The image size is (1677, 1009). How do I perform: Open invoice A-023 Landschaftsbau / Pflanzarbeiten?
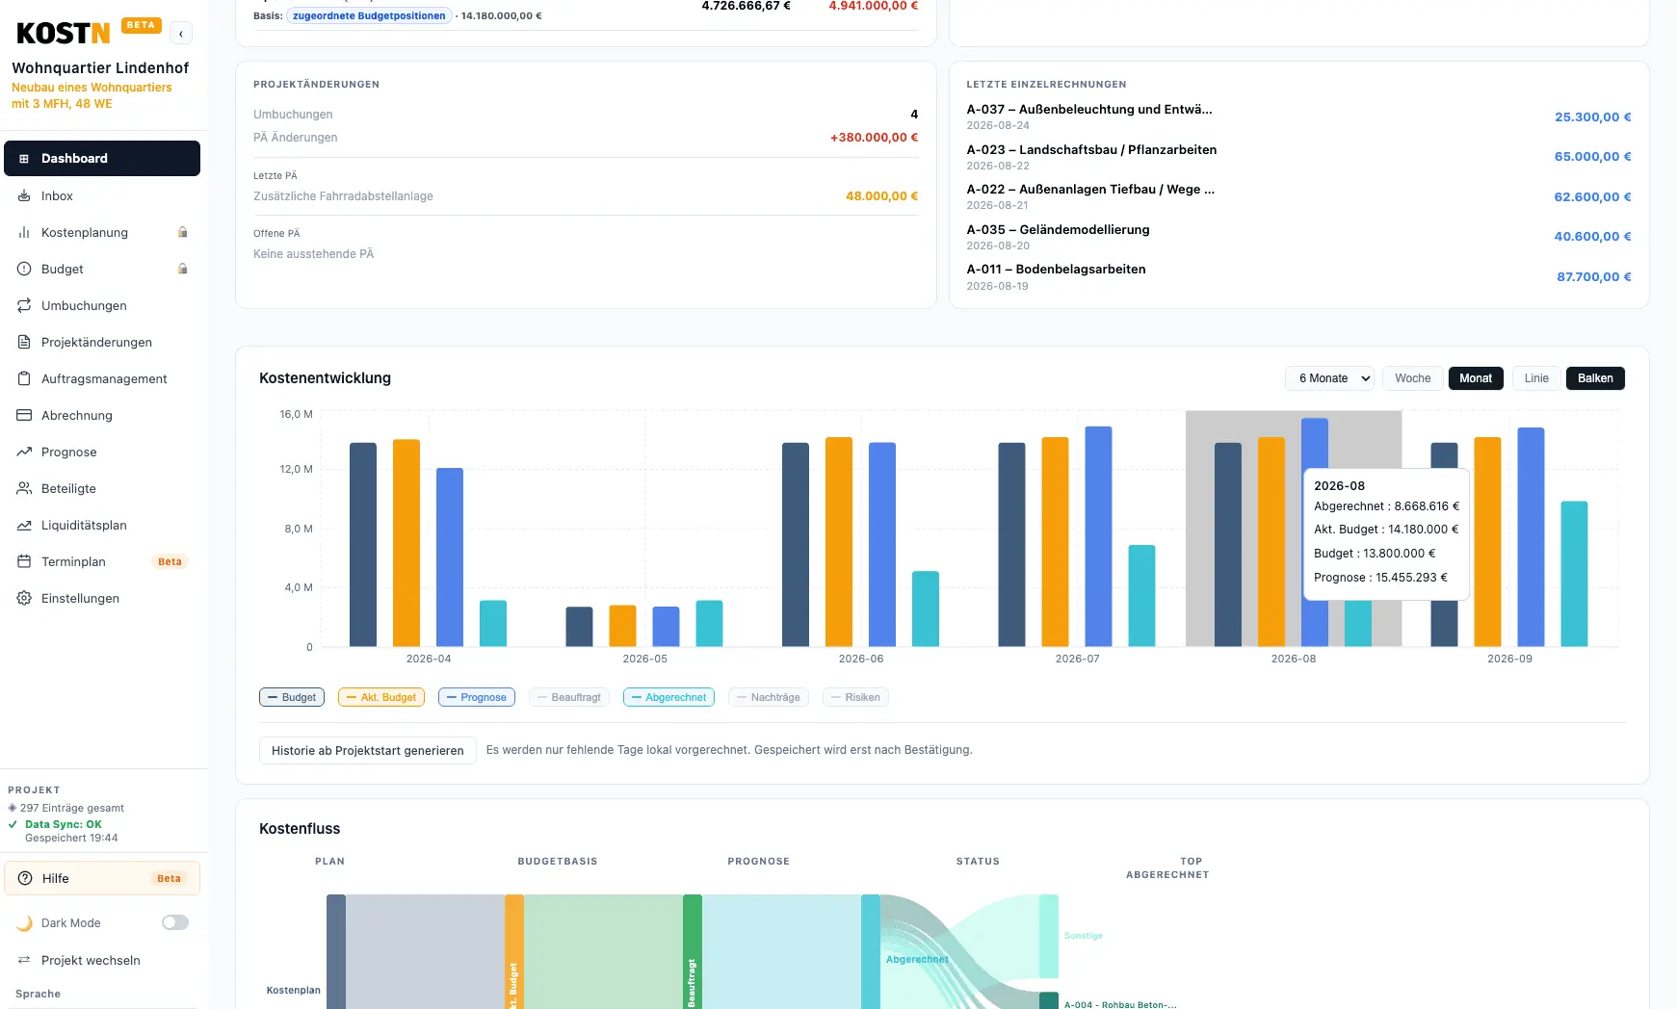point(1298,157)
